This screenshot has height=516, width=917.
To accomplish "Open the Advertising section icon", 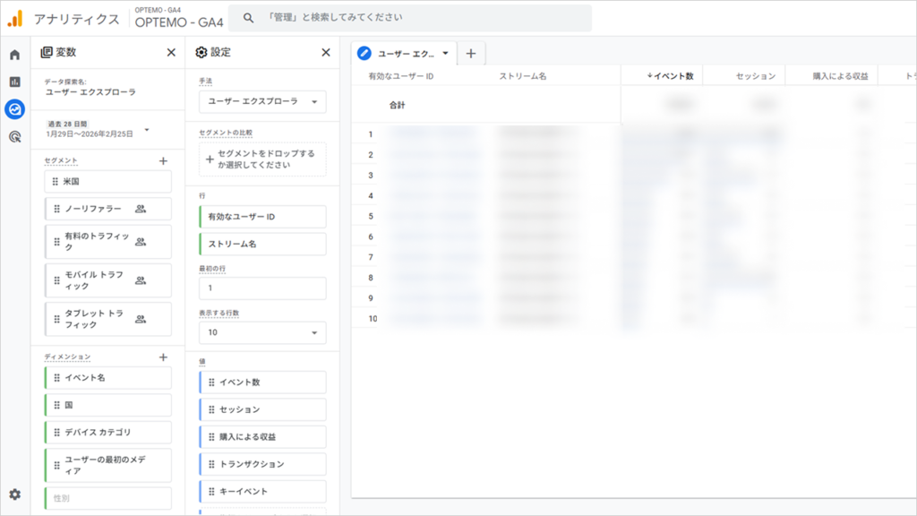I will (13, 134).
